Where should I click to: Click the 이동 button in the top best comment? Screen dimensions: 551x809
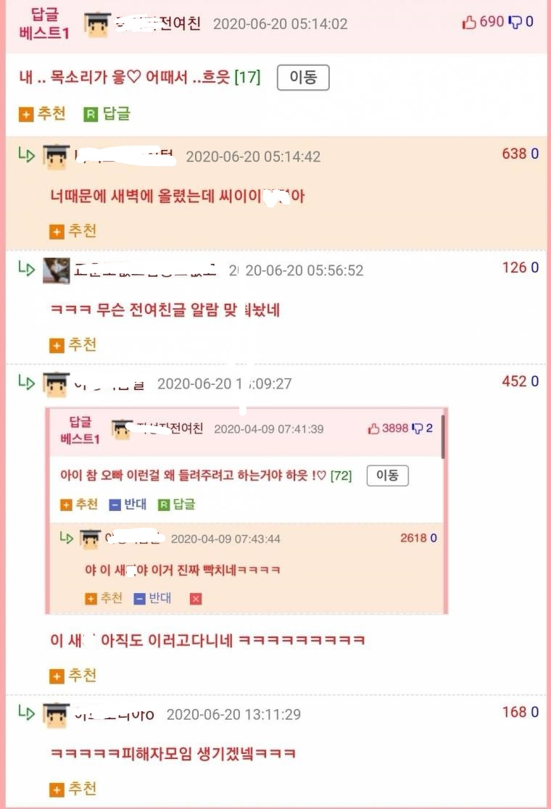coord(303,78)
